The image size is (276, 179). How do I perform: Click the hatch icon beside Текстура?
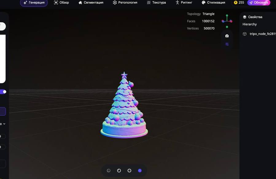[x=149, y=3]
